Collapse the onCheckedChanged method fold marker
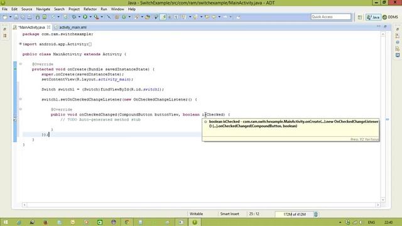 coord(21,109)
